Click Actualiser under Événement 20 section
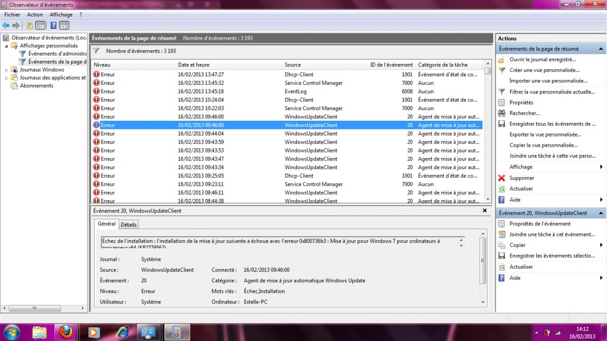Viewport: 607px width, 341px height. coord(521,267)
